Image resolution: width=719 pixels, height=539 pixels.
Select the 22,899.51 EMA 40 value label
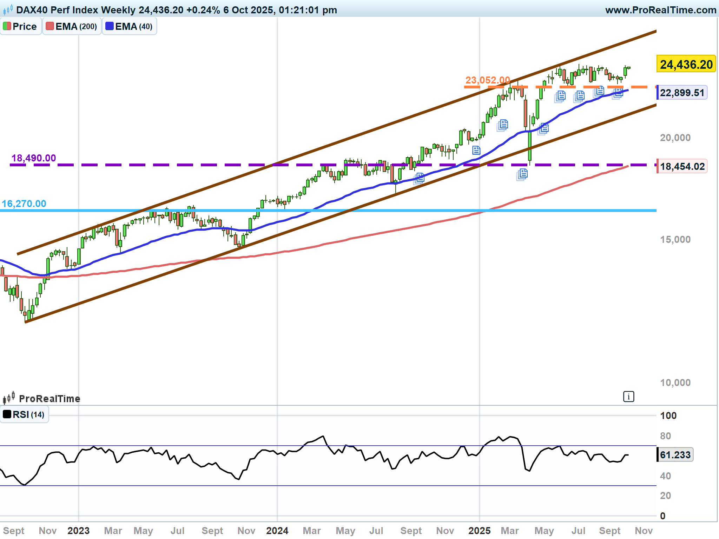682,93
